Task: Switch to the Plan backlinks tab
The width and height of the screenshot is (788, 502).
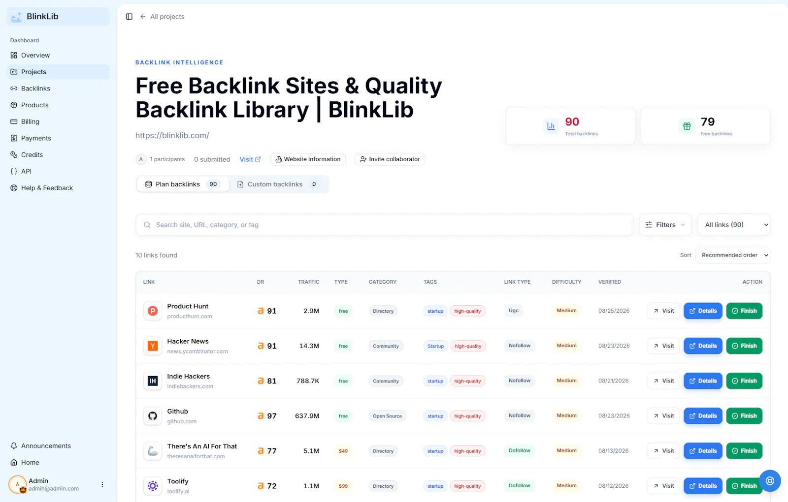Action: pos(182,184)
